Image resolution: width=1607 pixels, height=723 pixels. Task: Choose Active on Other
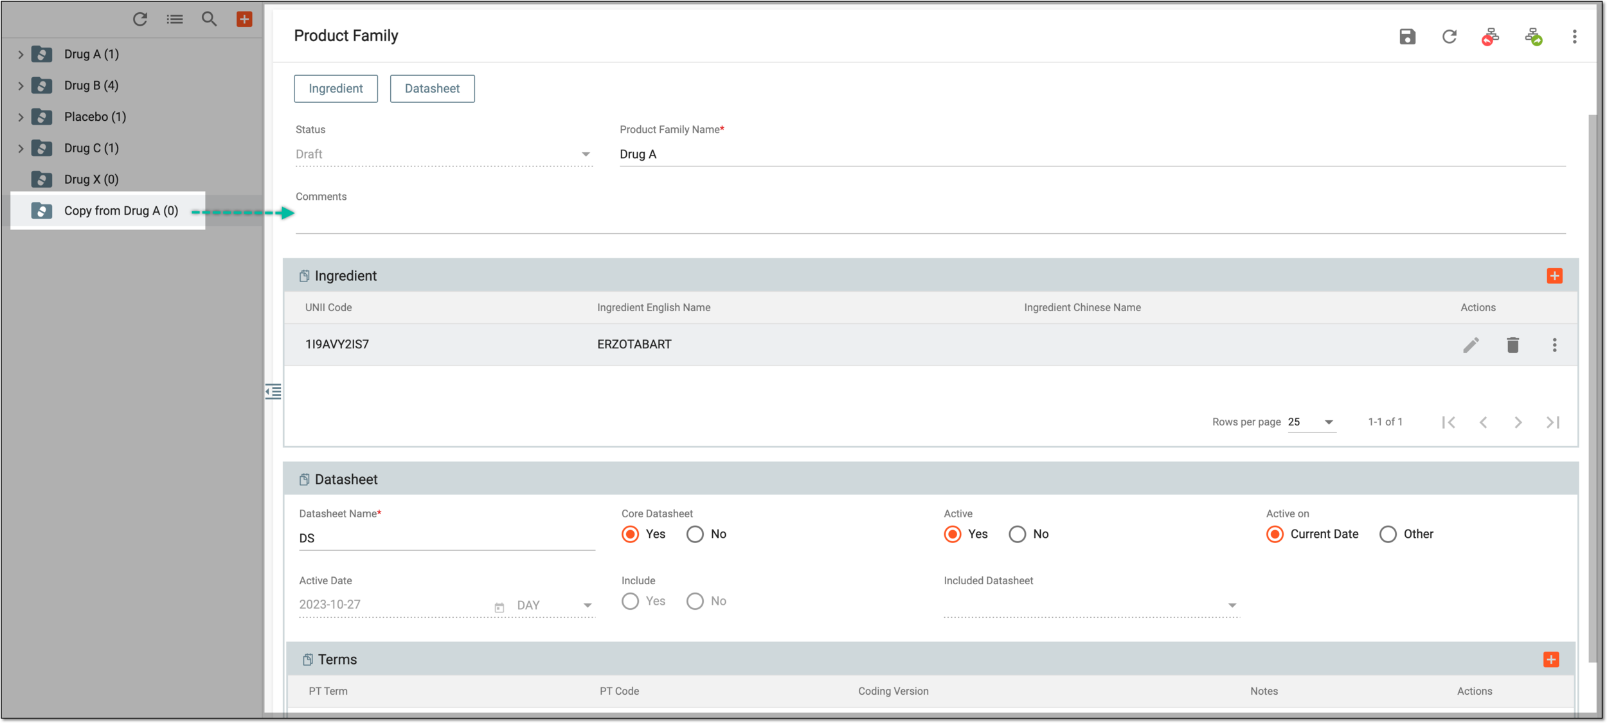1388,535
